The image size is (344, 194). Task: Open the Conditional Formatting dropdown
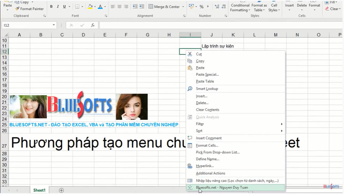point(240,8)
